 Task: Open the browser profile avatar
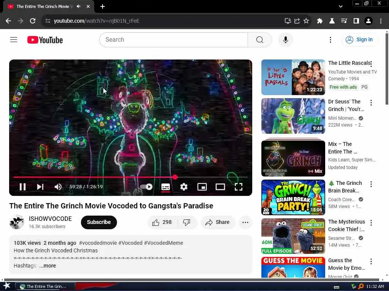point(368,21)
